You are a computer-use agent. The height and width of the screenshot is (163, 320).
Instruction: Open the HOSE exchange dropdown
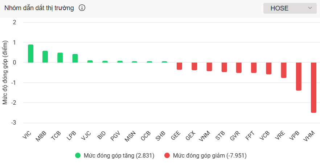click(290, 8)
